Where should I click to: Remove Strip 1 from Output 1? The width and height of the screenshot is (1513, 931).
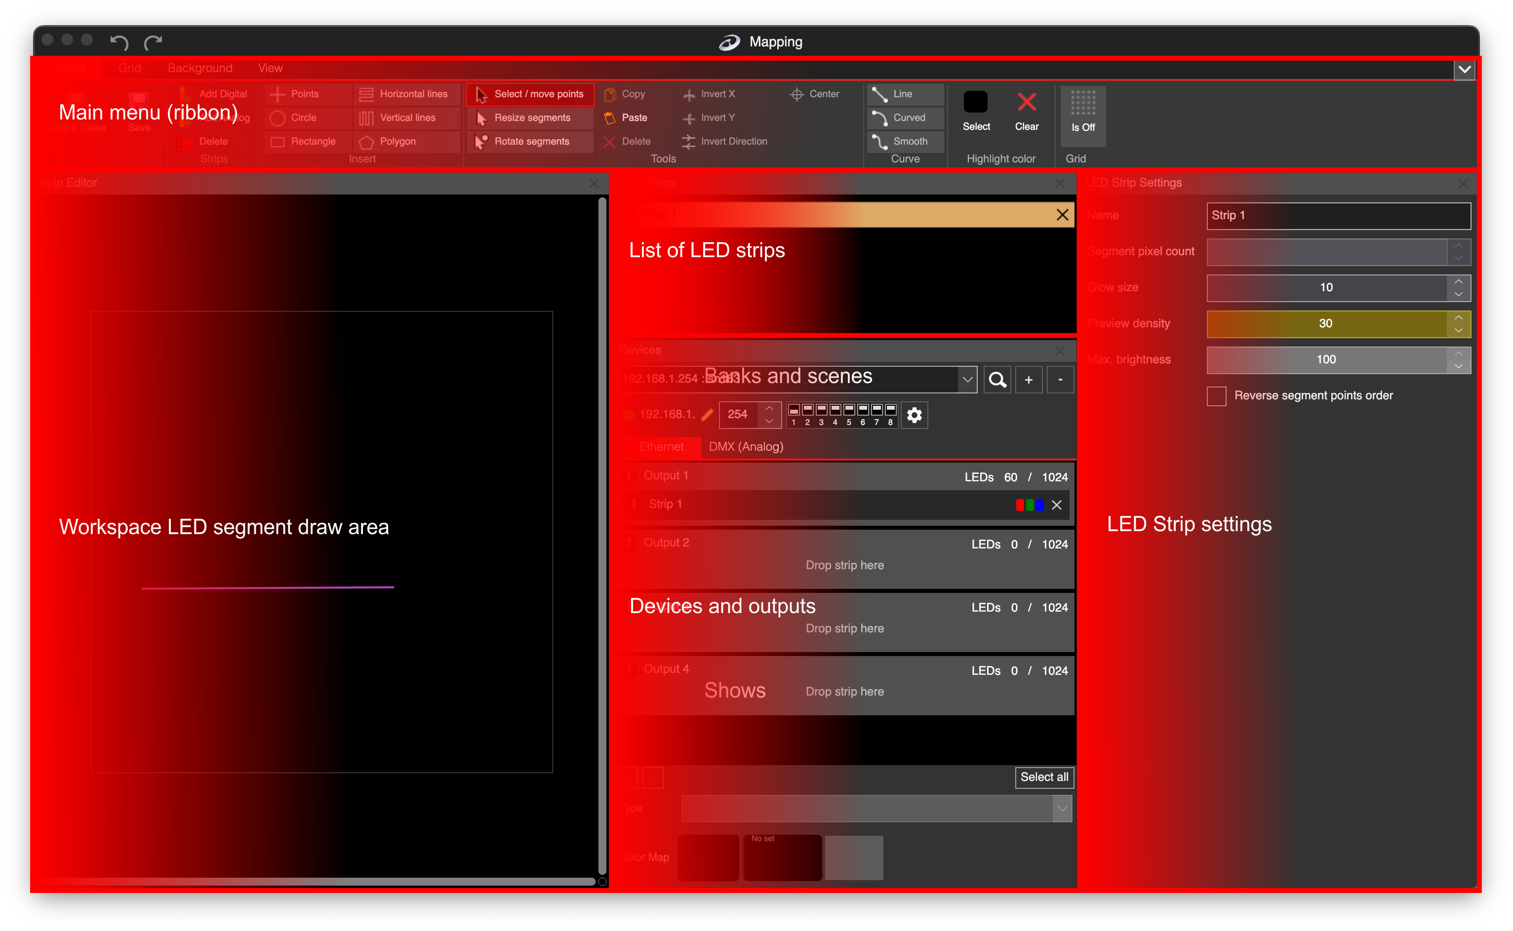tap(1057, 505)
